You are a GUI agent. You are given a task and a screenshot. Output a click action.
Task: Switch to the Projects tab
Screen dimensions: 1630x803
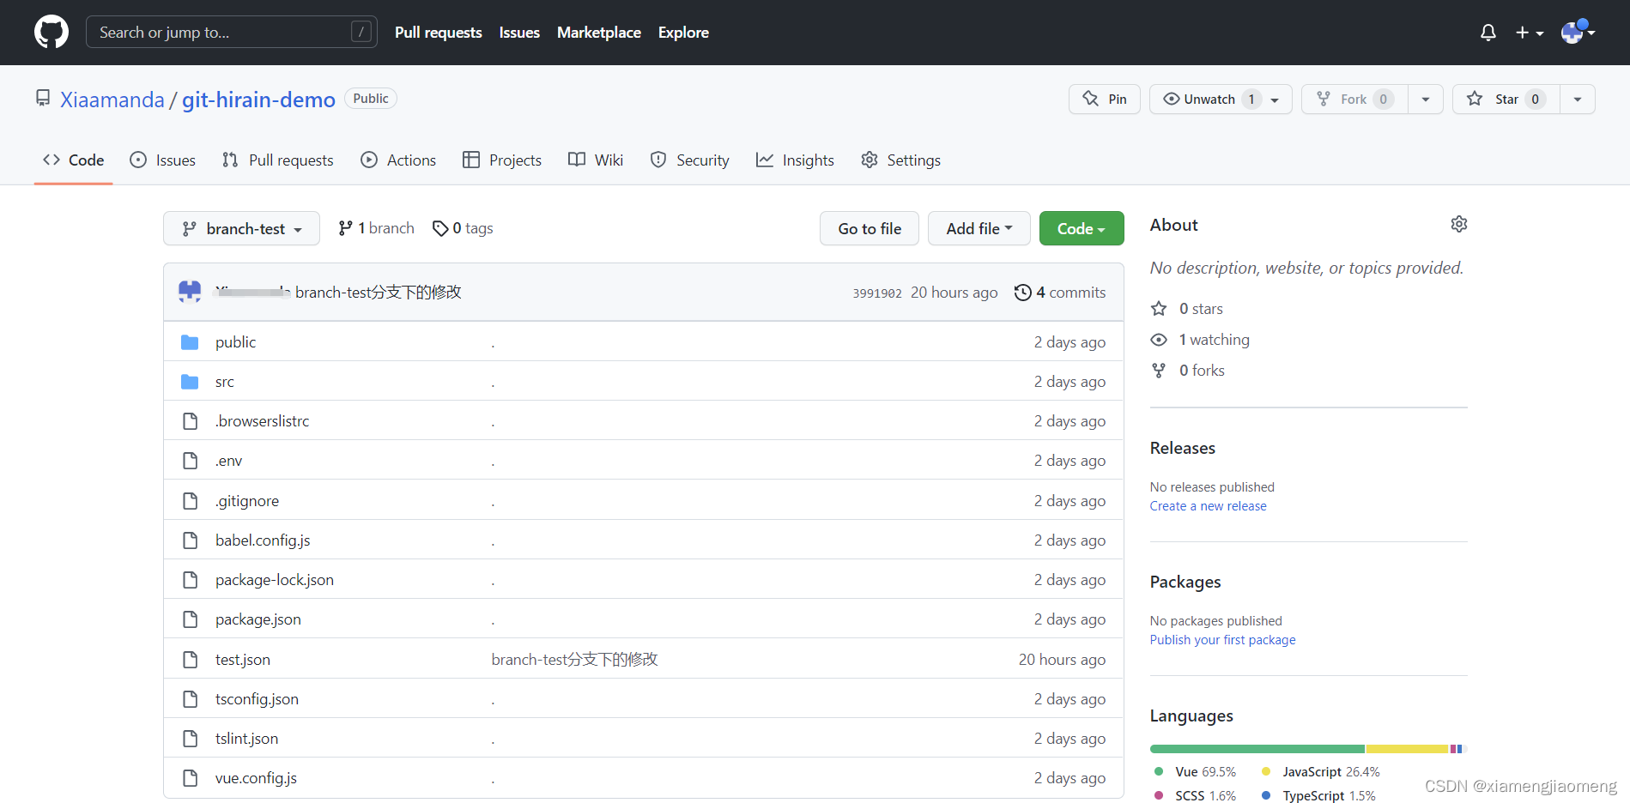pos(502,160)
